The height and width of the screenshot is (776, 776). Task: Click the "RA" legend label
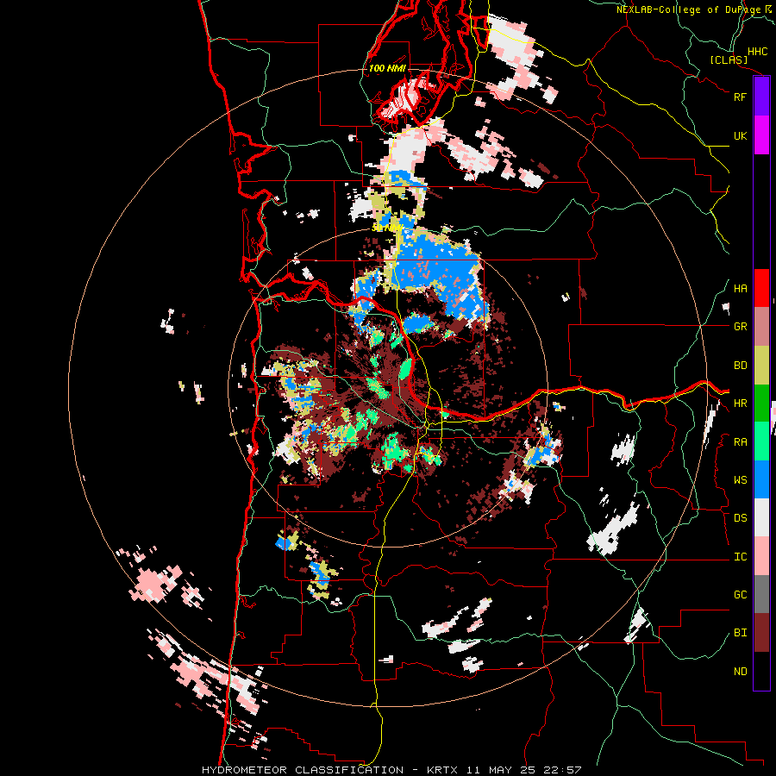pyautogui.click(x=740, y=441)
